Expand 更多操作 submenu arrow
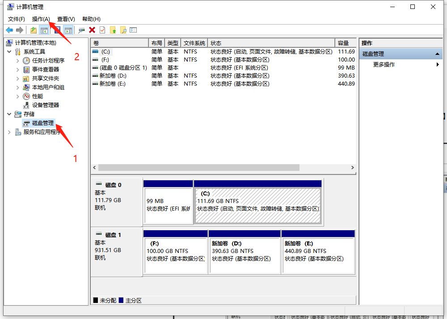The height and width of the screenshot is (319, 447). click(x=438, y=65)
